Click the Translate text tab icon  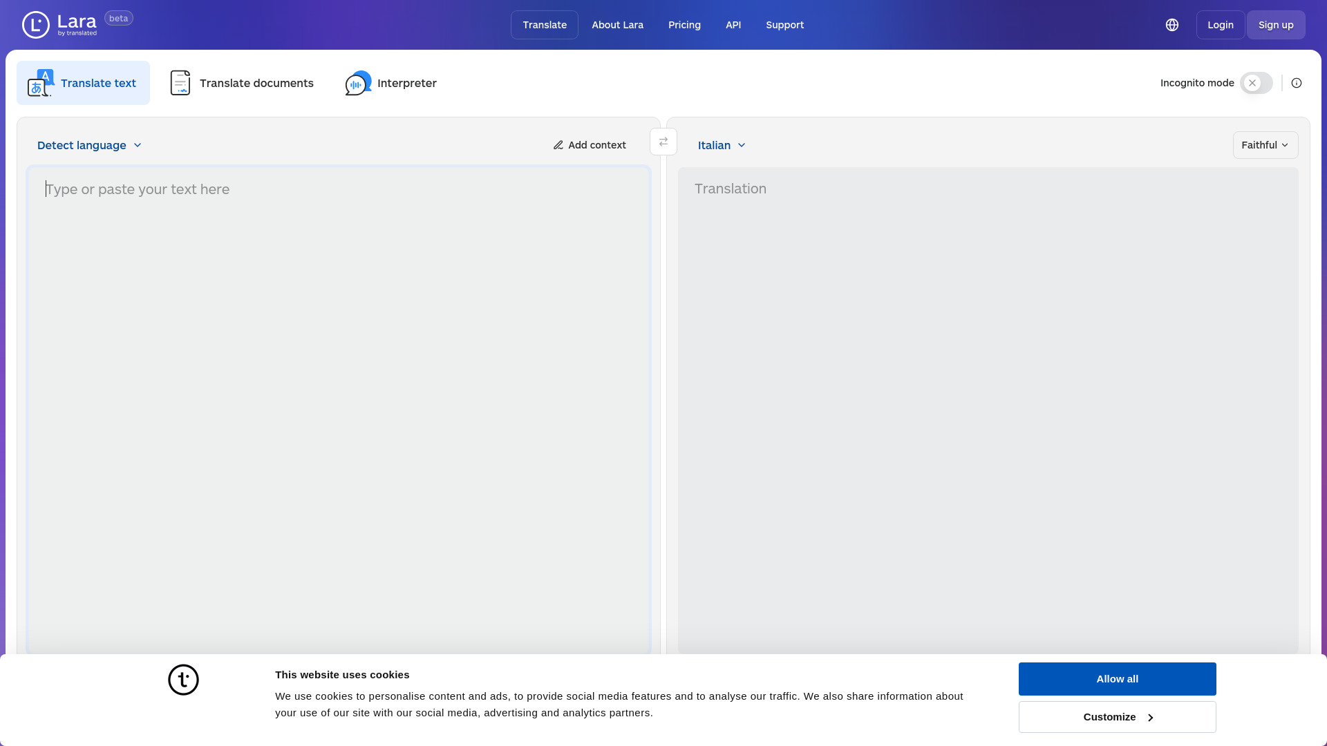pos(40,83)
